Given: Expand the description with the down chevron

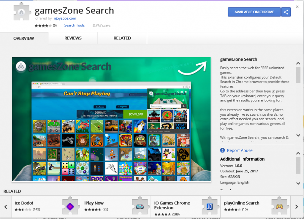Looking at the screenshot, I should [298, 135].
